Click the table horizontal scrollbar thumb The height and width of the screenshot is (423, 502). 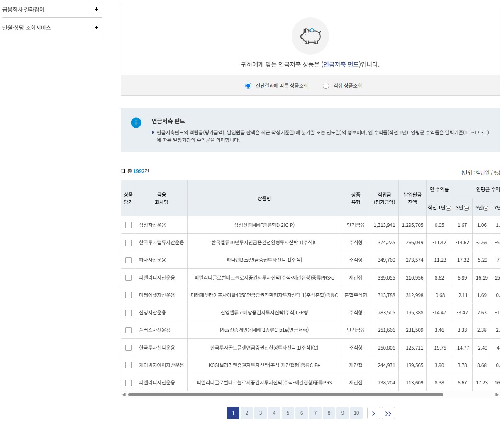pos(285,395)
